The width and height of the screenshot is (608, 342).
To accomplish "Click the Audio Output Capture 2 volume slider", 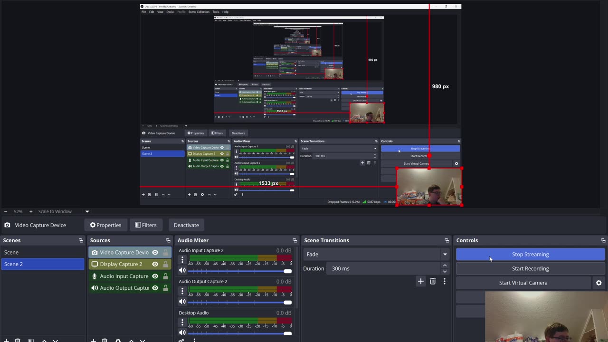I will (240, 302).
